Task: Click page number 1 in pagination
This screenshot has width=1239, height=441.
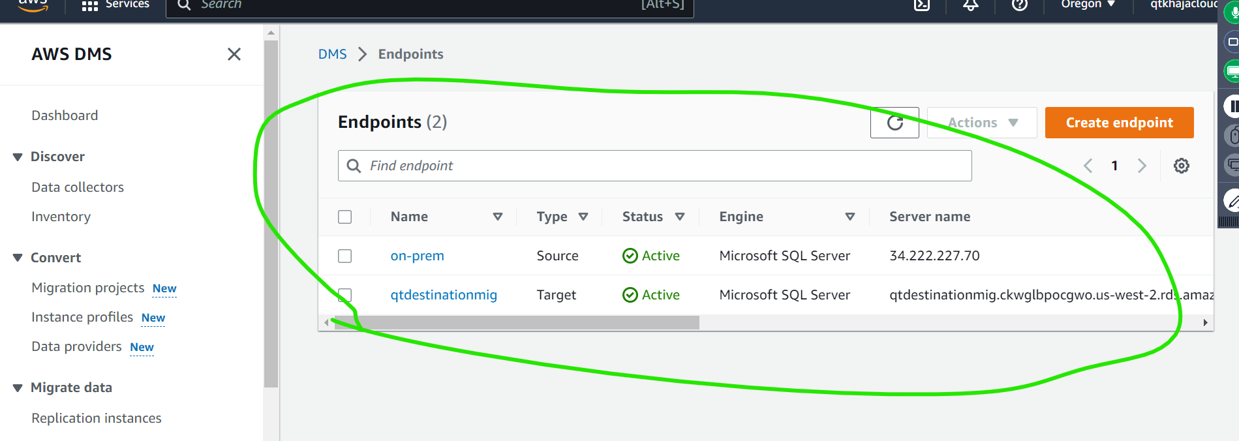Action: click(x=1114, y=166)
